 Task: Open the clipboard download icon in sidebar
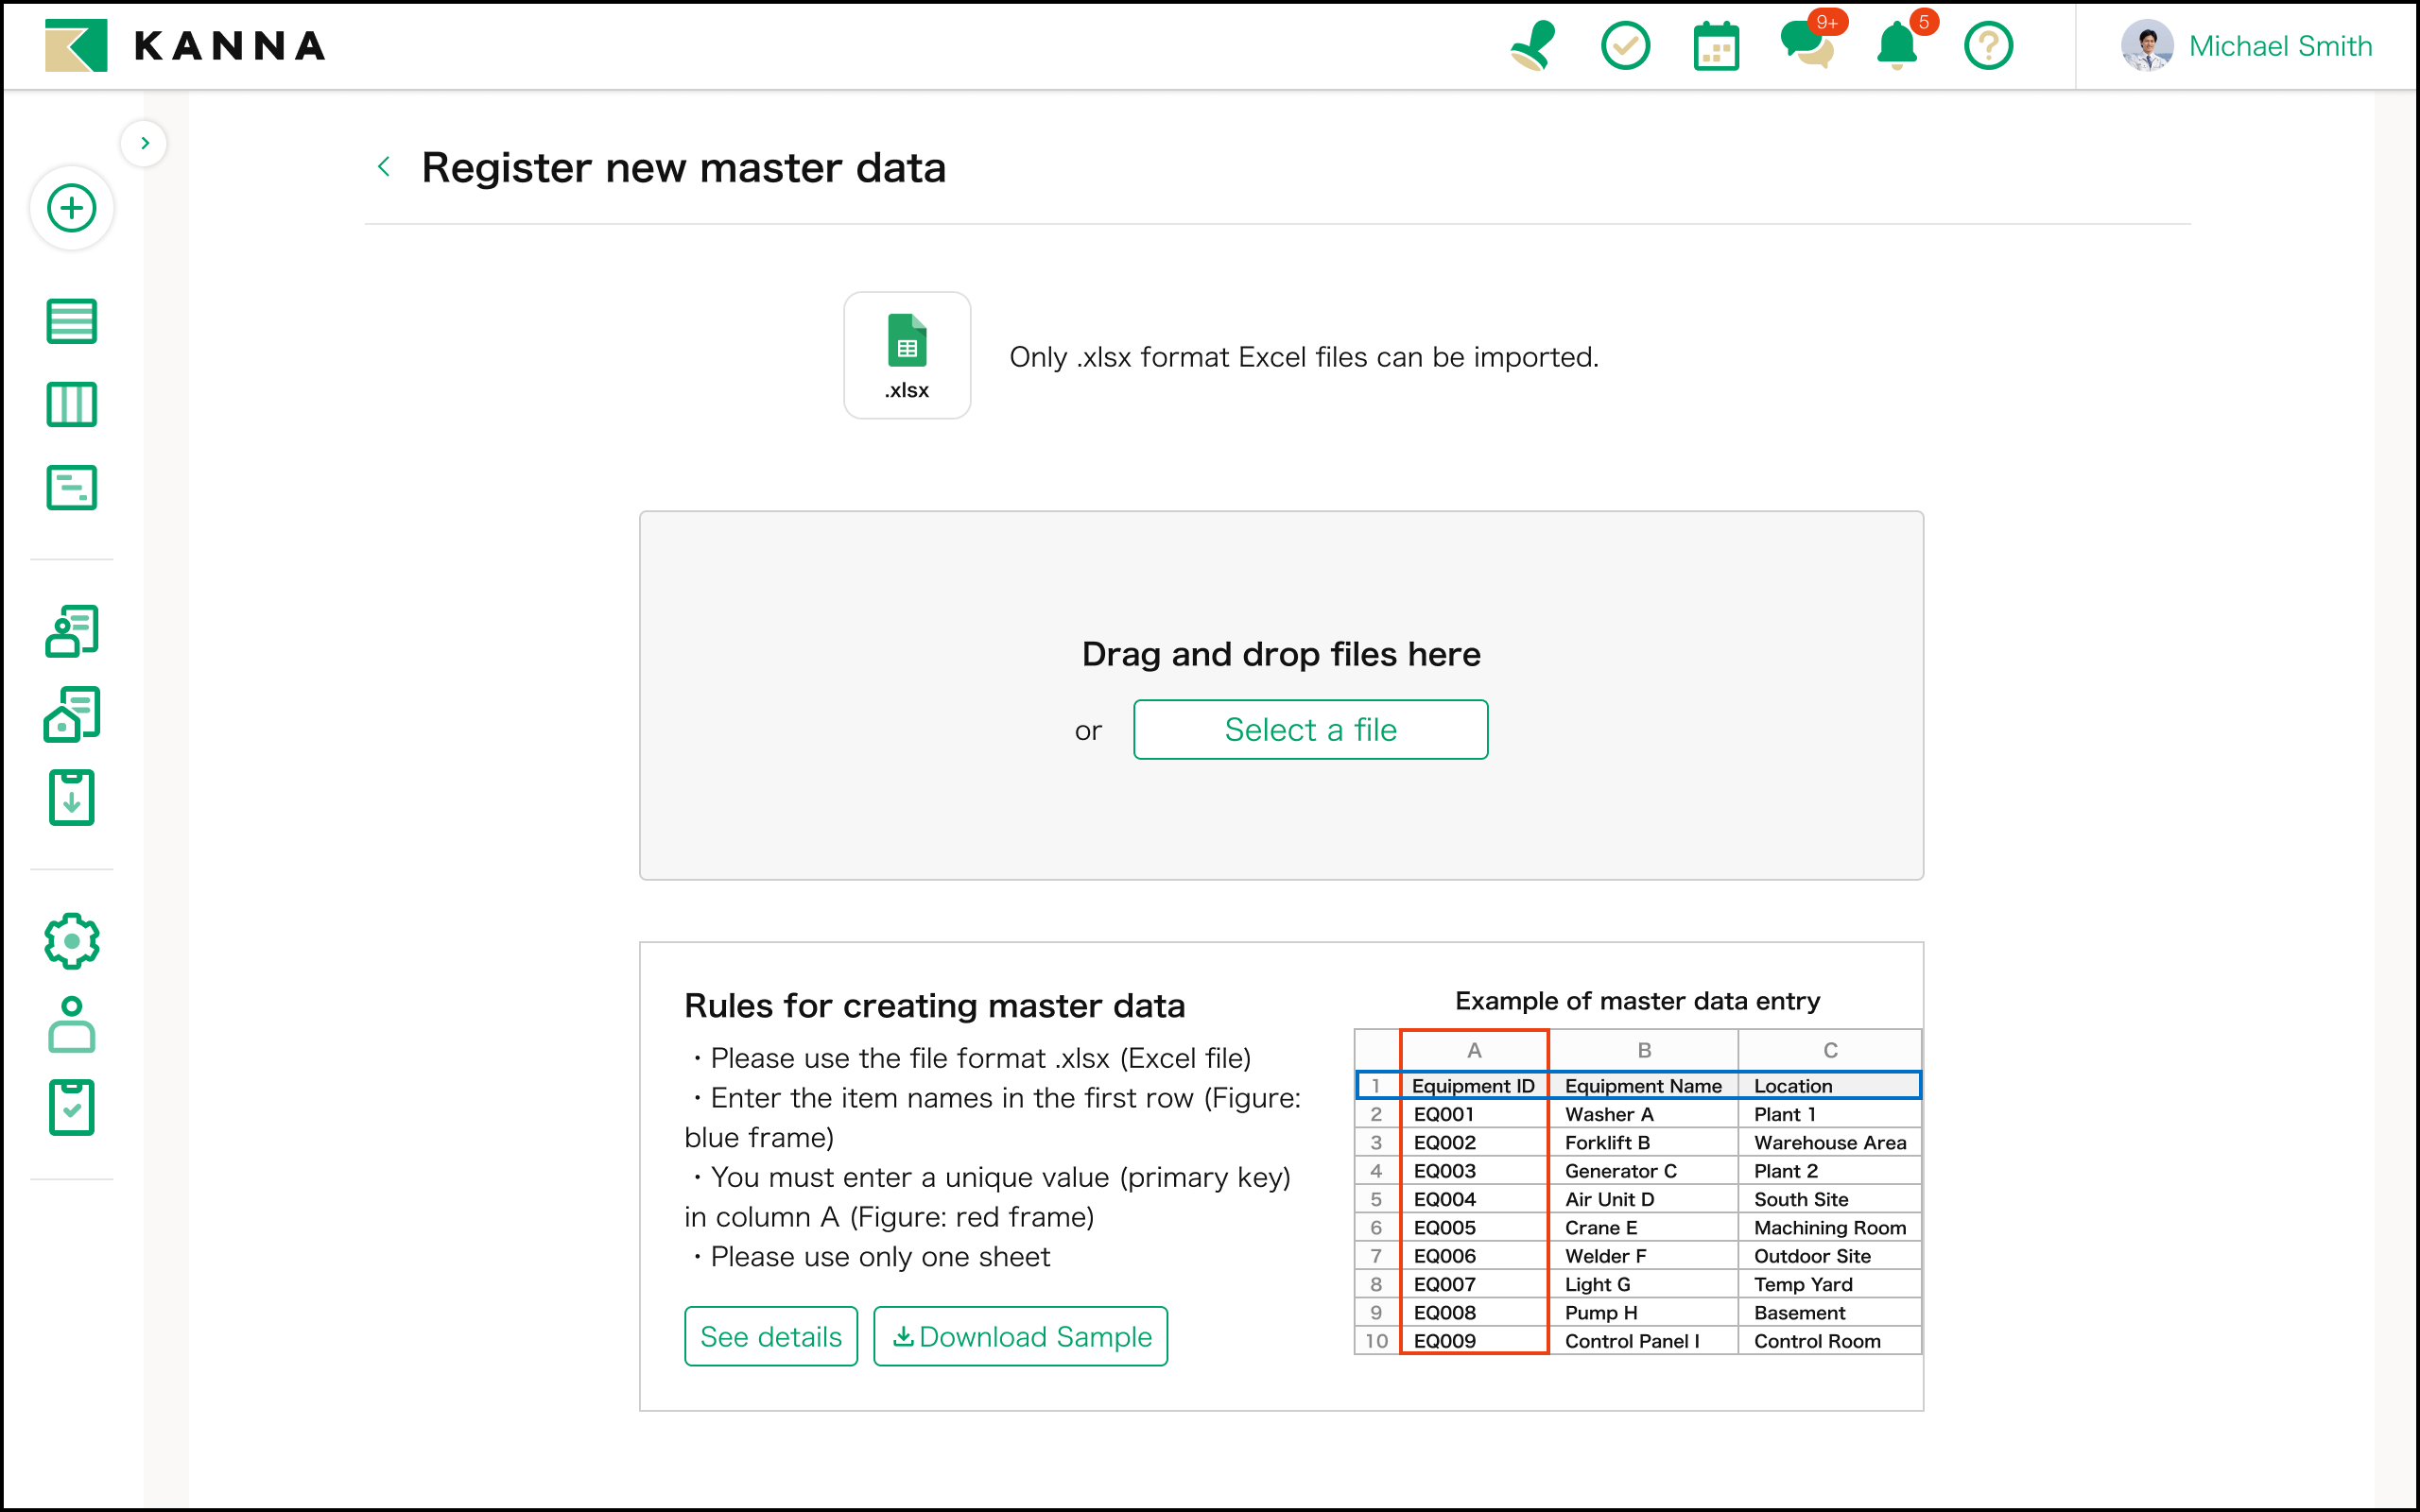[x=72, y=797]
